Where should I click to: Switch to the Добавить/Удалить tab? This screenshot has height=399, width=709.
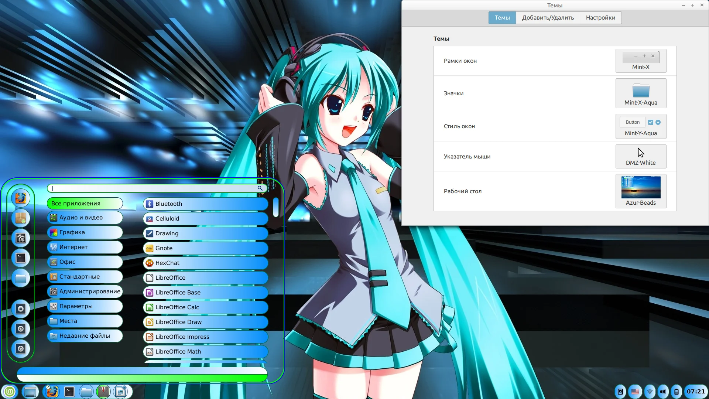[548, 18]
